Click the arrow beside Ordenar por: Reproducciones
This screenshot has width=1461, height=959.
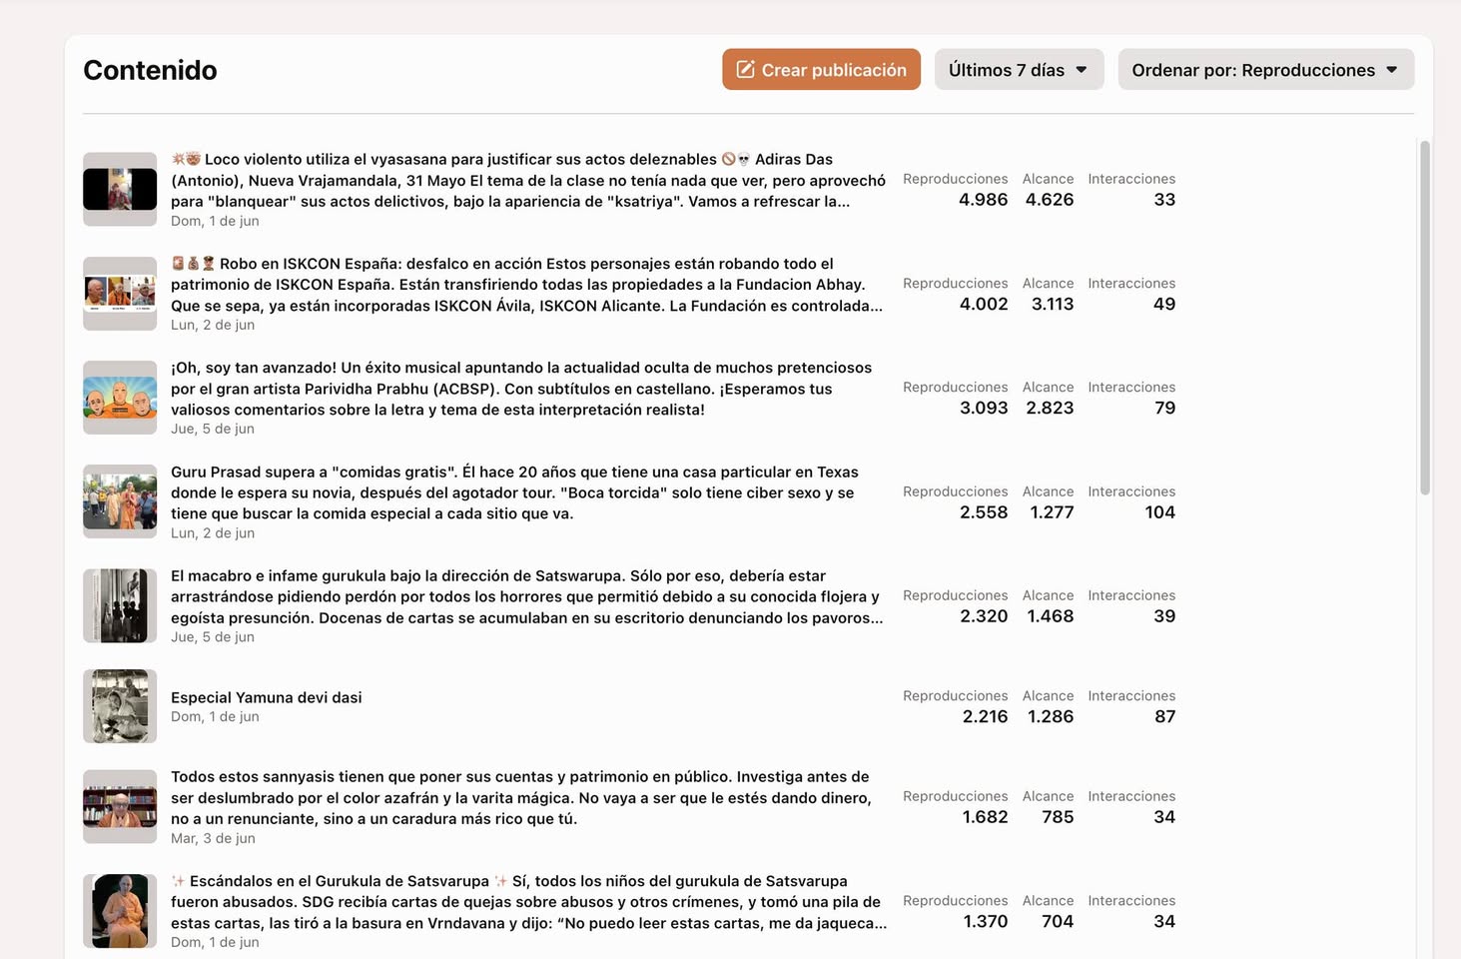pos(1392,70)
